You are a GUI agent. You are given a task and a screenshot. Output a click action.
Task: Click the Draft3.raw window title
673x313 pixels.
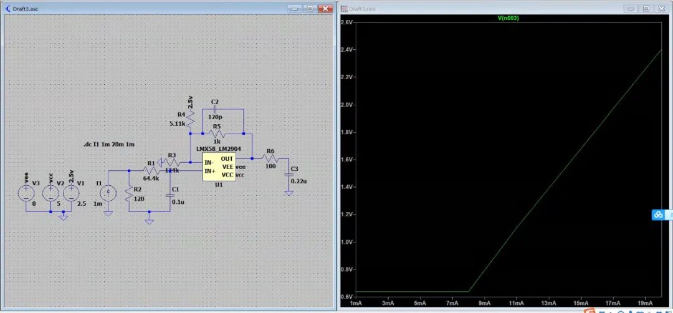point(363,9)
